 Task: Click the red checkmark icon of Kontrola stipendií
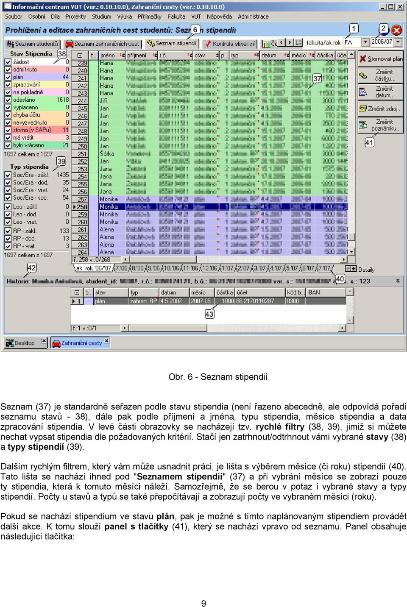(x=208, y=44)
